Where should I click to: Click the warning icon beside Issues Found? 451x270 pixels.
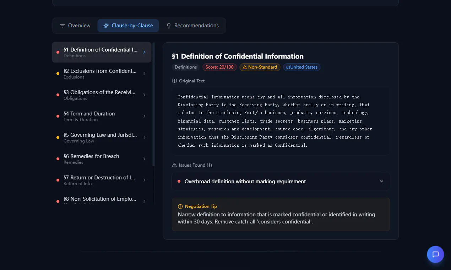point(174,165)
